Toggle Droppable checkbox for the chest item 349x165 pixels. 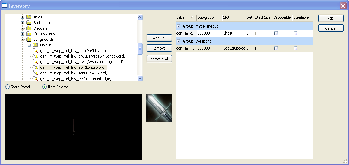pyautogui.click(x=276, y=33)
